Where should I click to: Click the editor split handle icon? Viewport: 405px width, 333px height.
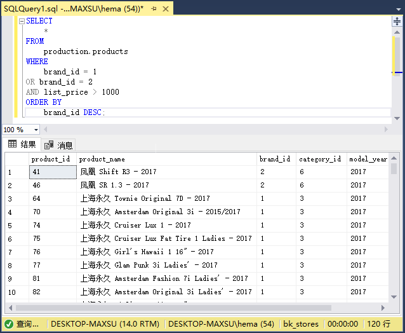coord(397,21)
